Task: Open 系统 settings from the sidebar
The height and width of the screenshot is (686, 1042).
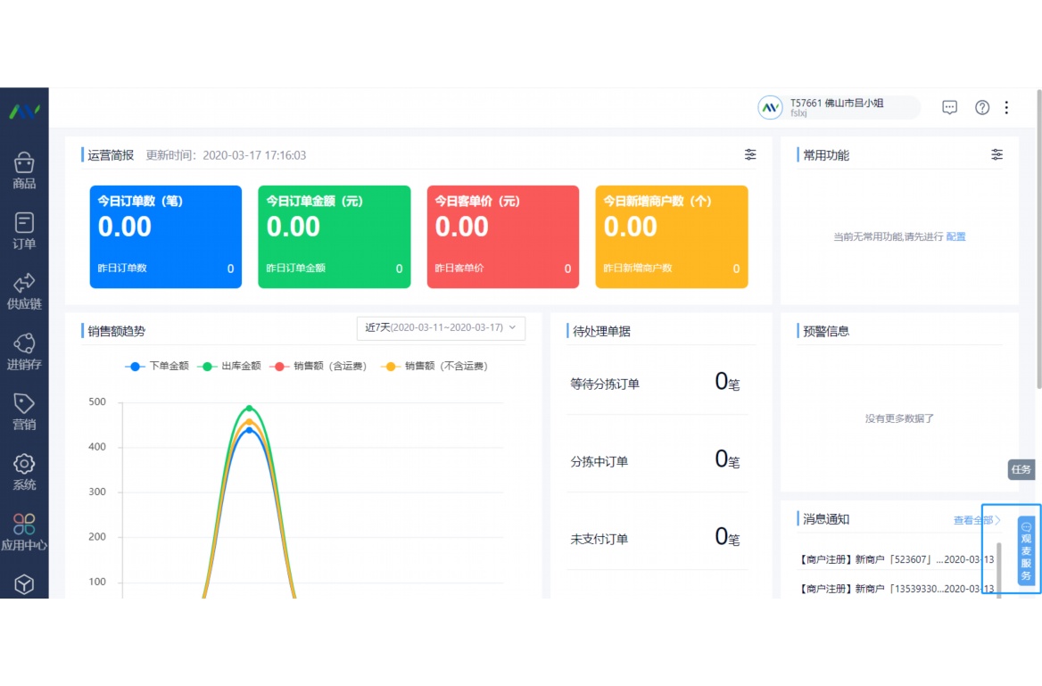Action: coord(24,470)
